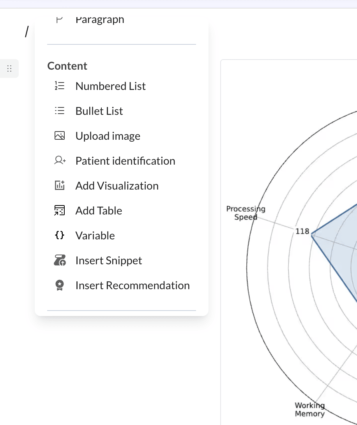Click the Working Memory axis label
357x425 pixels.
coord(309,409)
